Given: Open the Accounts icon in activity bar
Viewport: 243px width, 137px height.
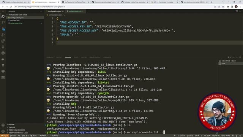Looking at the screenshot, I should pos(3,125).
